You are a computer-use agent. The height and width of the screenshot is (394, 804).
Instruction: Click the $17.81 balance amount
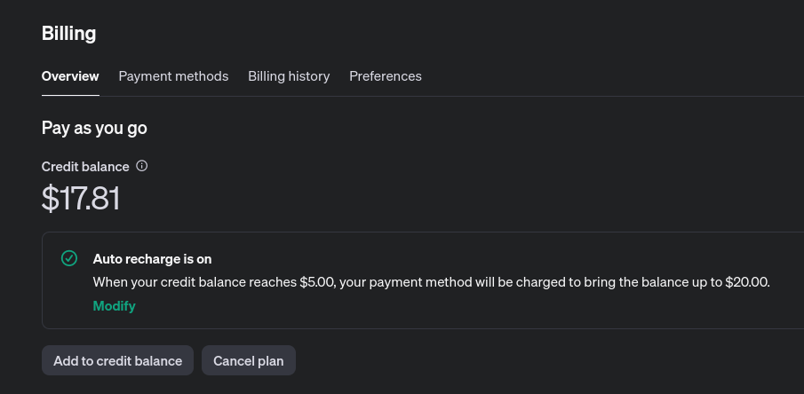81,198
